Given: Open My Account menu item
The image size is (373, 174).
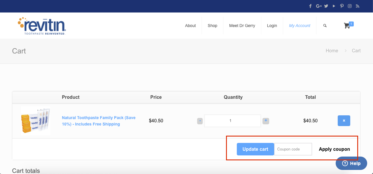Looking at the screenshot, I should click(300, 26).
